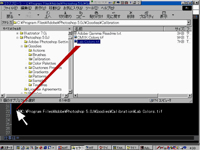Expand the Illustrator 7.0j folder node

[17, 33]
